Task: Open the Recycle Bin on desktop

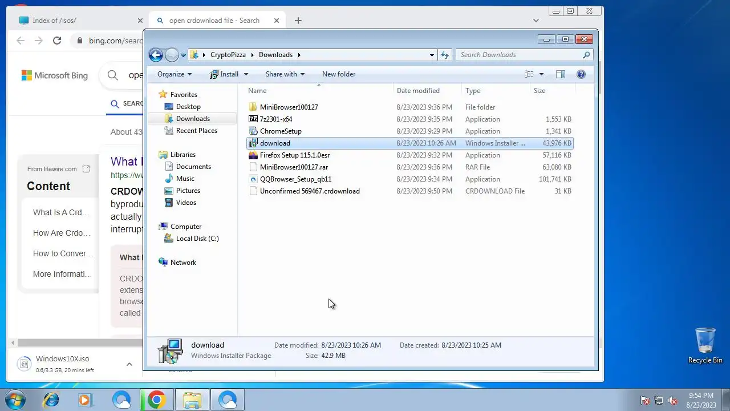Action: pos(705,345)
